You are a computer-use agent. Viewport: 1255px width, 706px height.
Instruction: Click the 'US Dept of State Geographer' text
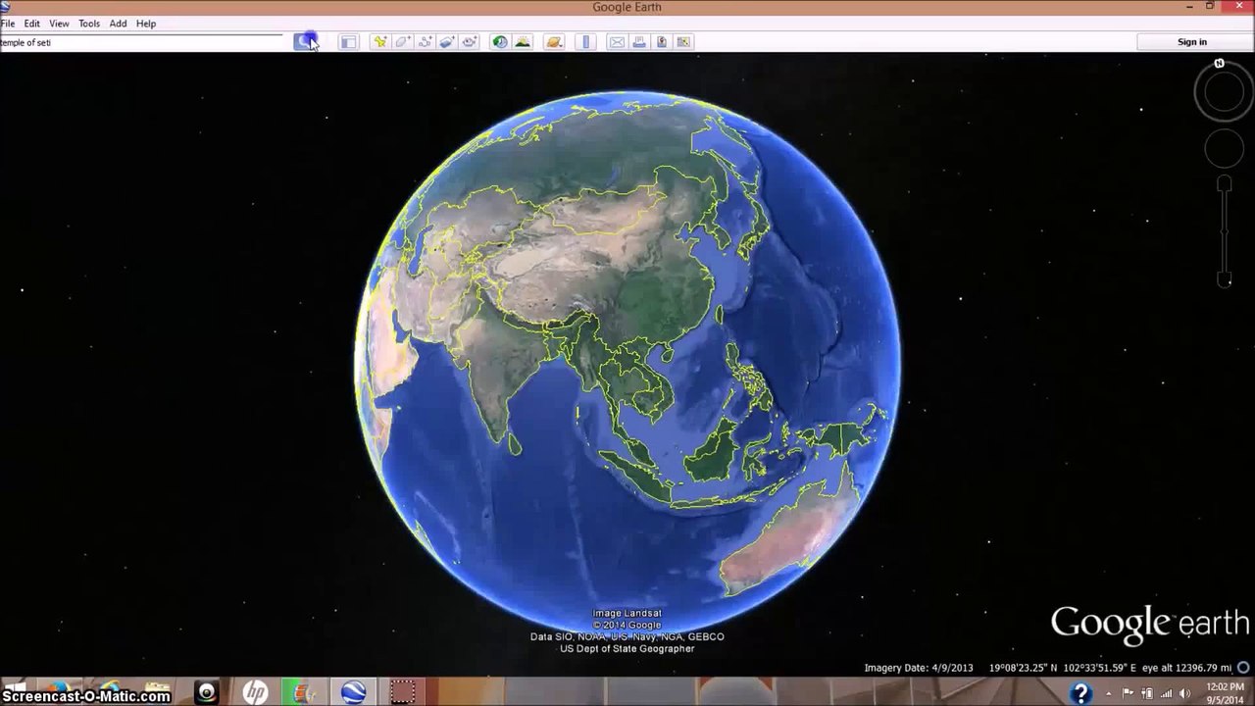627,648
